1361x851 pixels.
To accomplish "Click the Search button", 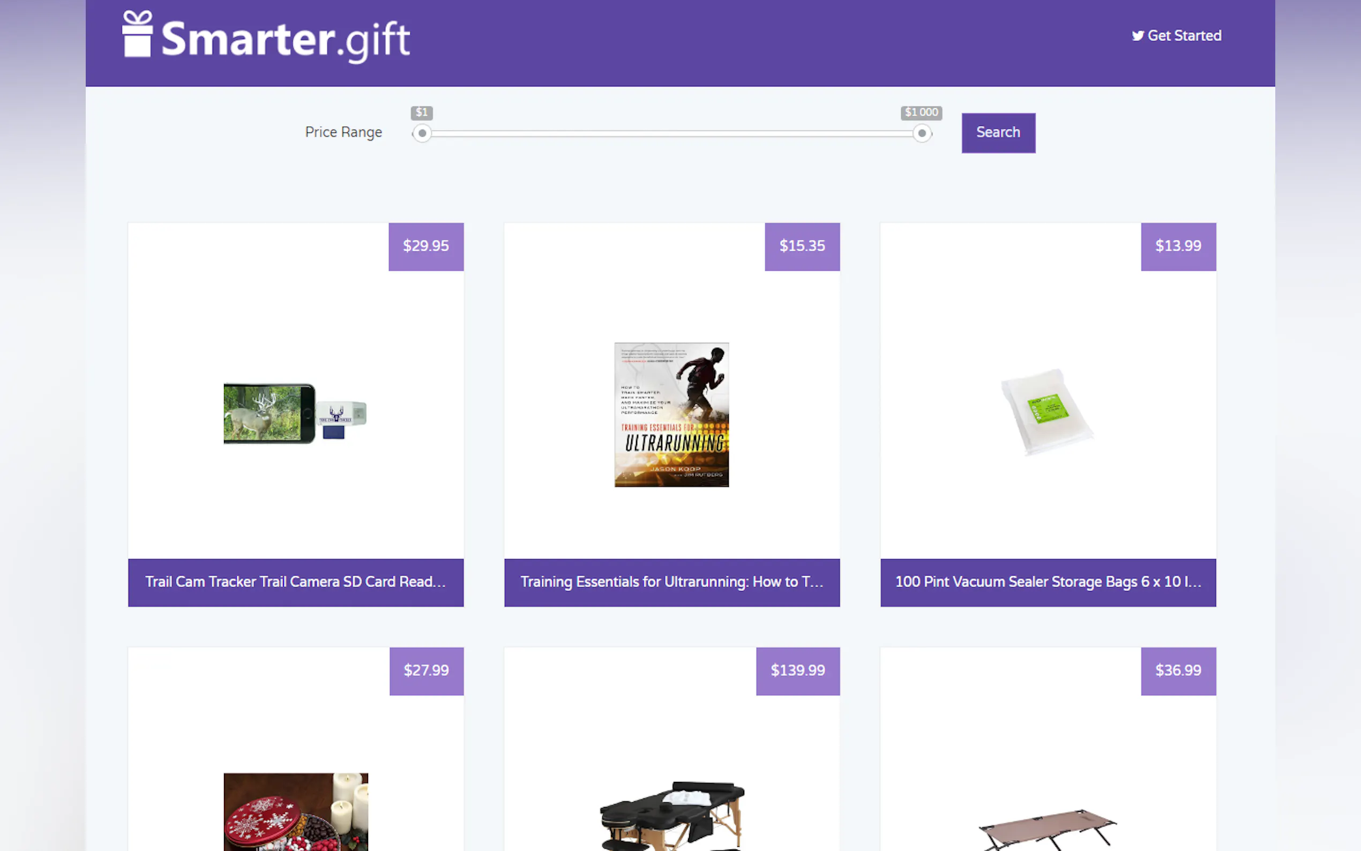I will pos(998,133).
